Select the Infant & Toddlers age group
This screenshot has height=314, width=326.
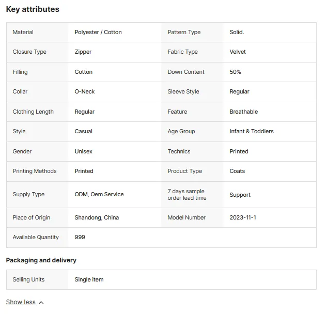252,131
